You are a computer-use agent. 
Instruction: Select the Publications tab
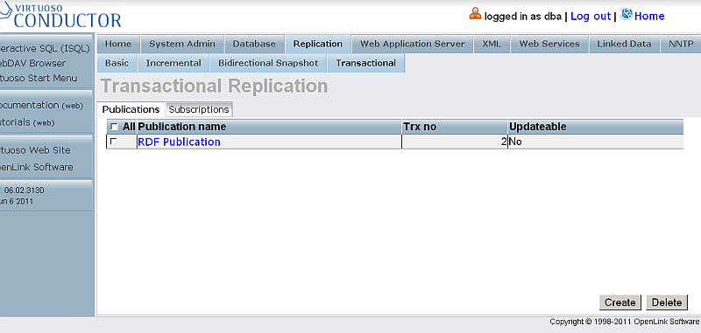(131, 109)
